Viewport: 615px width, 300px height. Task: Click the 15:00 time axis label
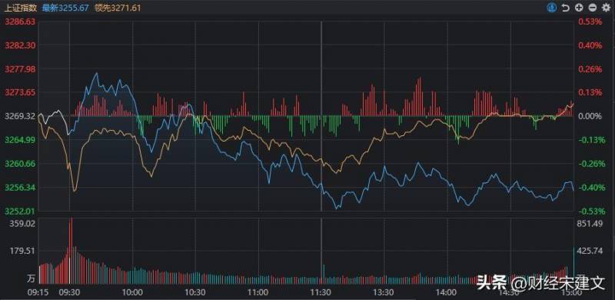point(572,292)
